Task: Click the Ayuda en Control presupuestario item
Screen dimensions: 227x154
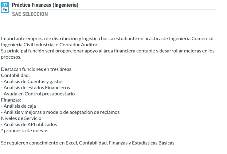Action: point(38,94)
